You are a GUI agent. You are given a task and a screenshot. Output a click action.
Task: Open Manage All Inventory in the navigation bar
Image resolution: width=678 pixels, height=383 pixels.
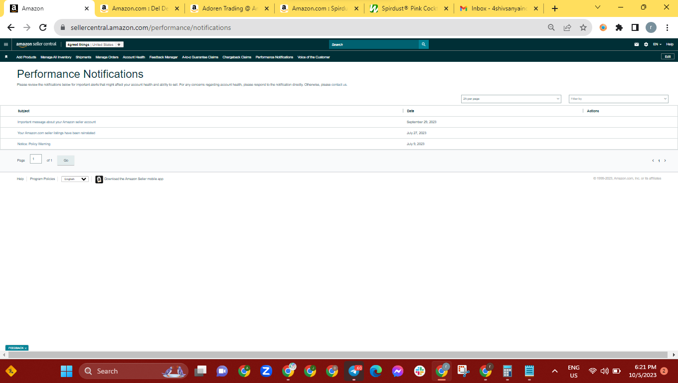pos(56,57)
